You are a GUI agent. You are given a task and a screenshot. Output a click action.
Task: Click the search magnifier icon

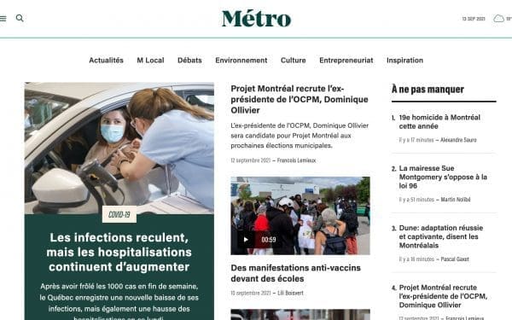coord(20,18)
